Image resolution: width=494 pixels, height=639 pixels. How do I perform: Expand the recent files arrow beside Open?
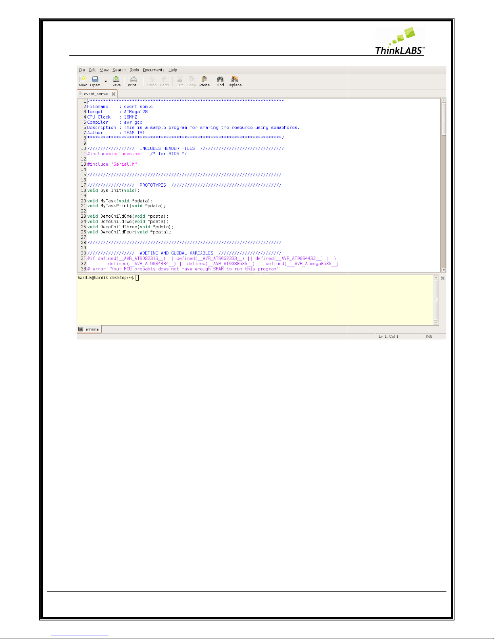pyautogui.click(x=106, y=81)
